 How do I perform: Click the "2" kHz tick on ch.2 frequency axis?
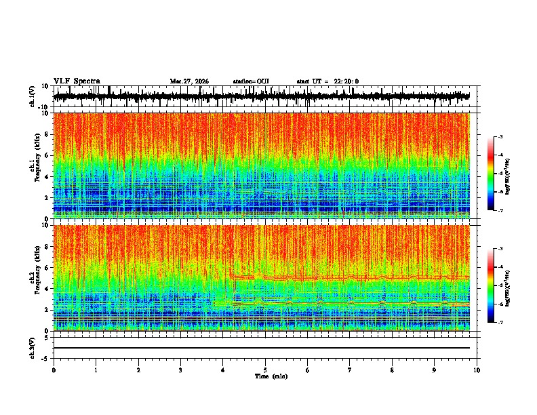(x=47, y=310)
